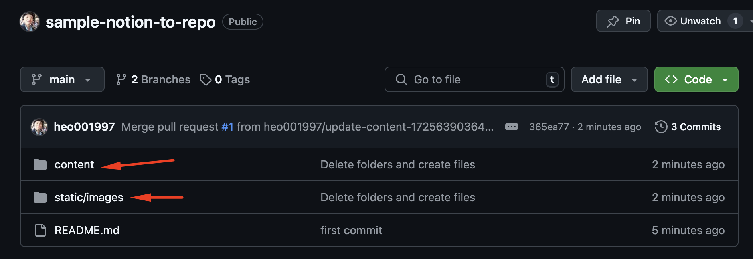Image resolution: width=753 pixels, height=259 pixels.
Task: Click the README.md file icon
Action: click(40, 230)
